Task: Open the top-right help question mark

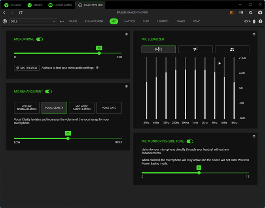Action: click(x=260, y=21)
